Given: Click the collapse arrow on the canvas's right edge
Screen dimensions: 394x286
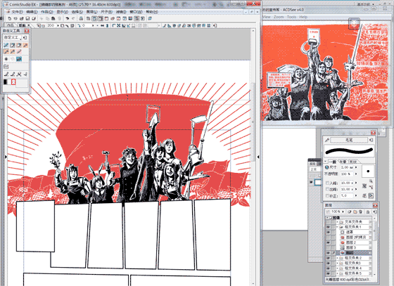Looking at the screenshot, I should coord(258,157).
